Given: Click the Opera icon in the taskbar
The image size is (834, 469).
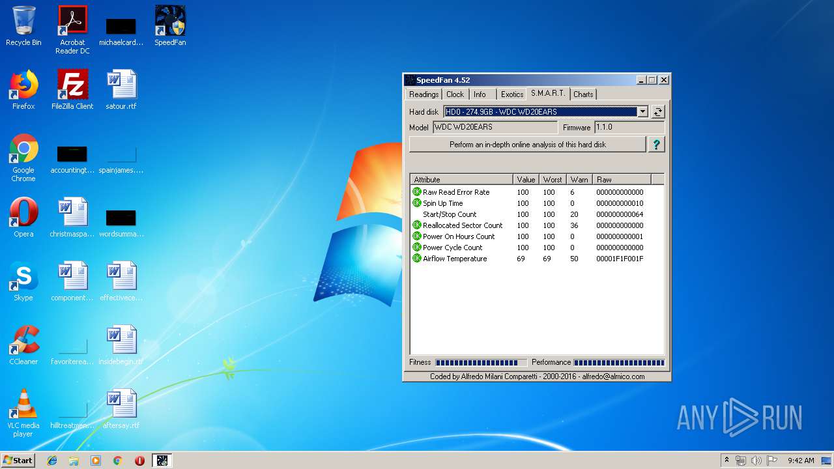Looking at the screenshot, I should tap(139, 461).
